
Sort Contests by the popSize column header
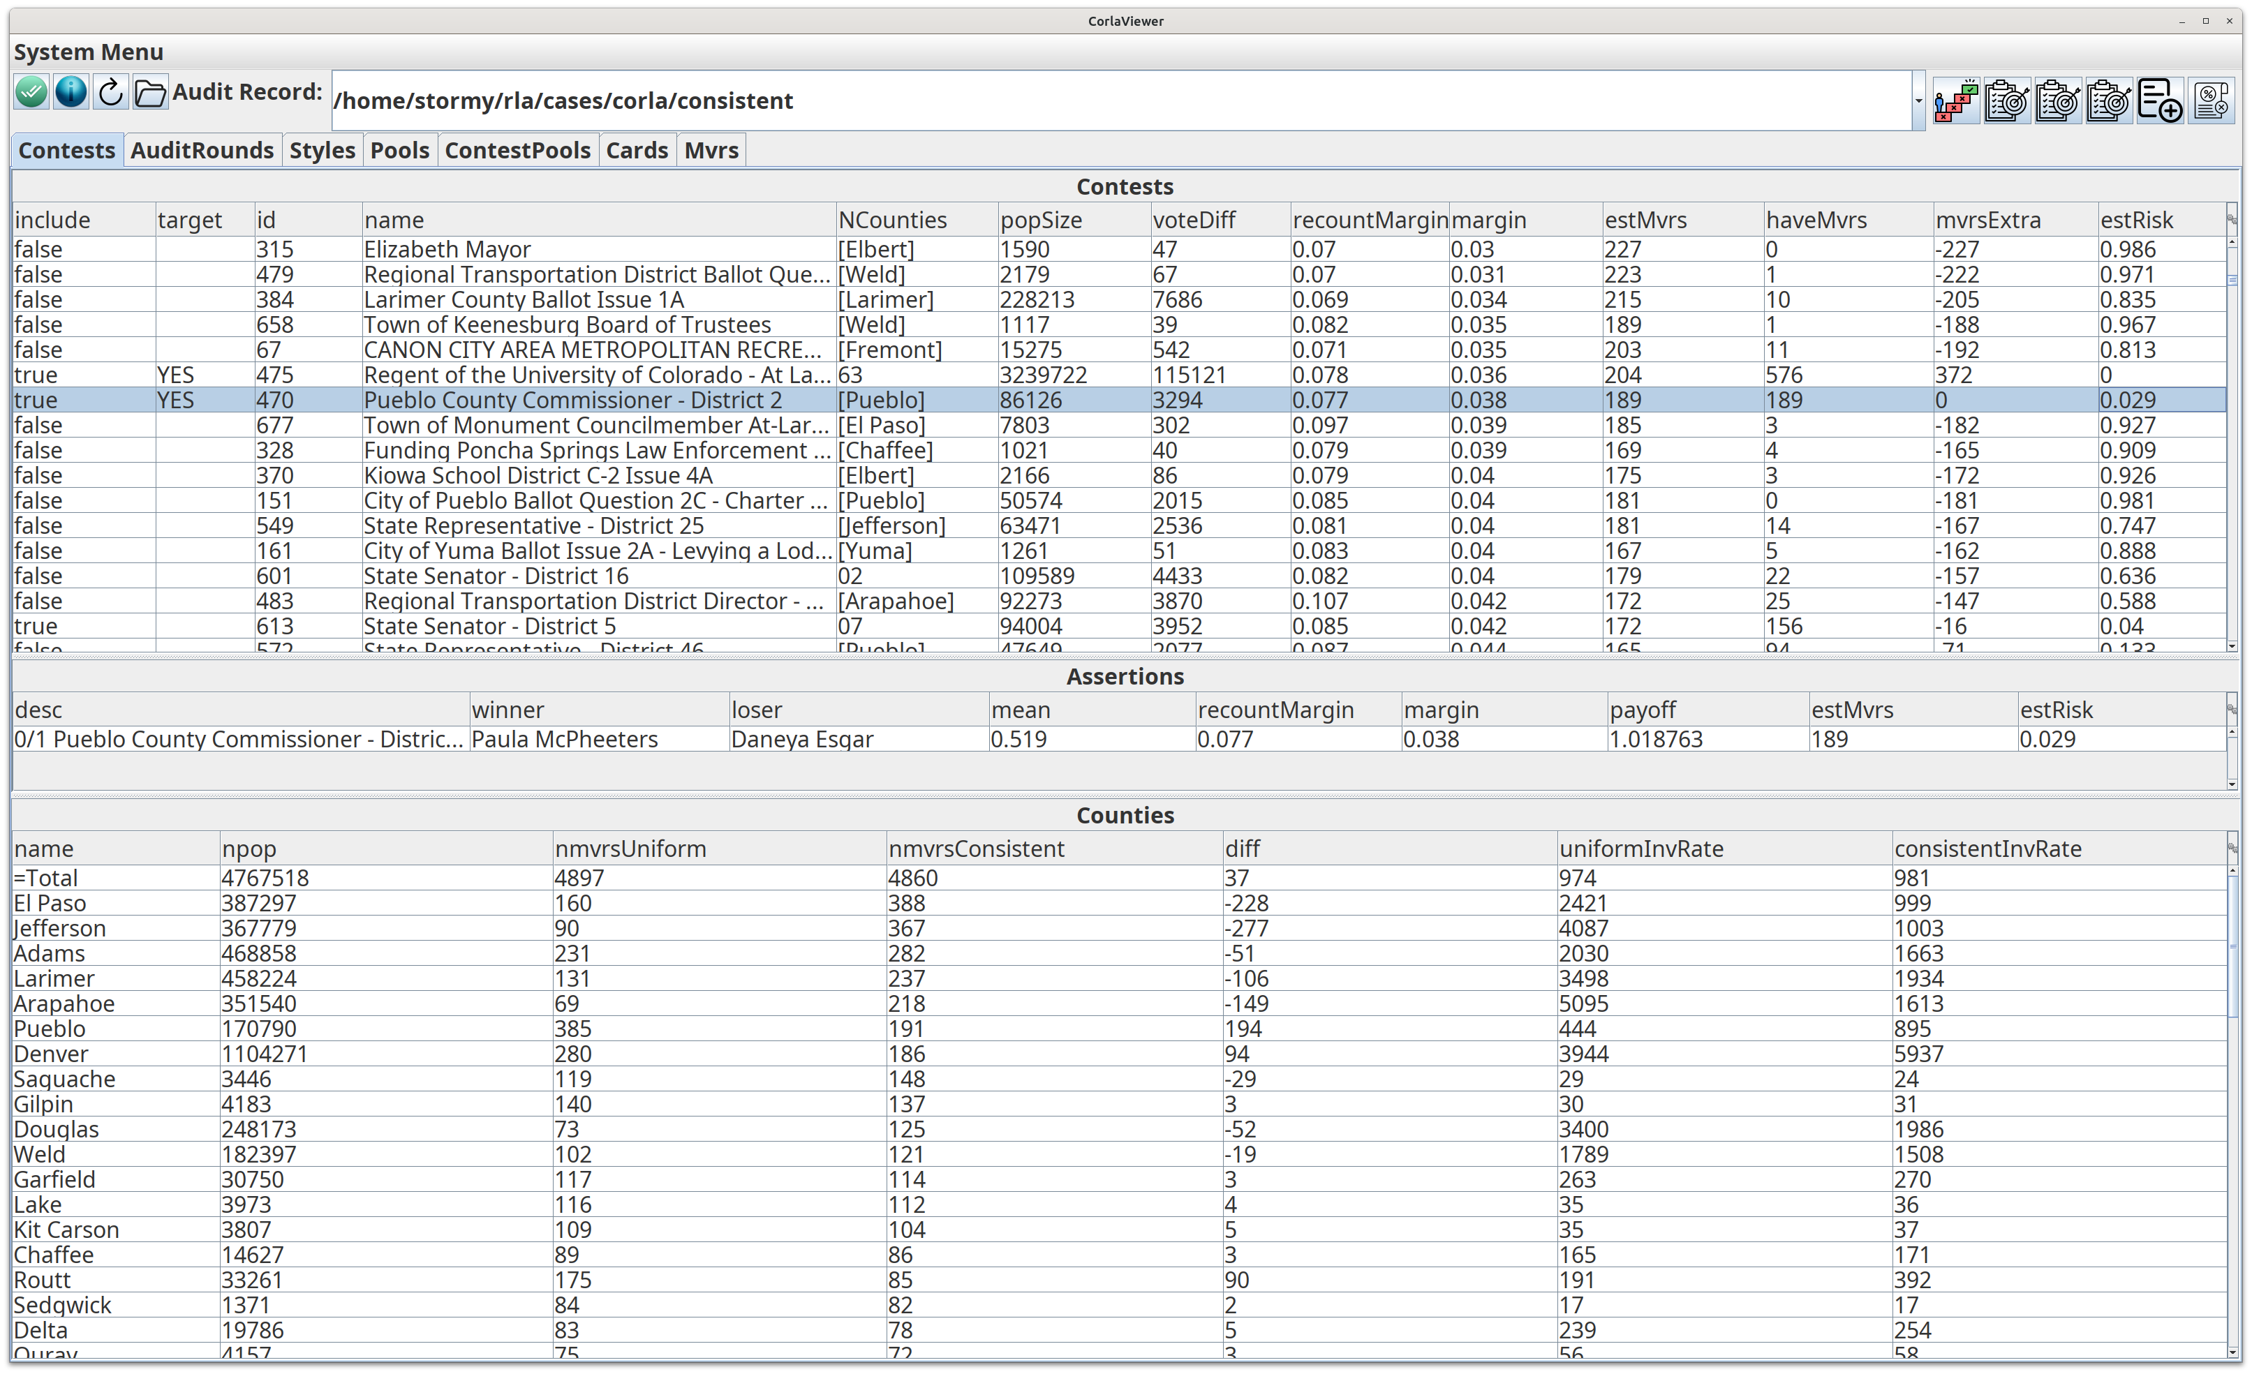1074,221
